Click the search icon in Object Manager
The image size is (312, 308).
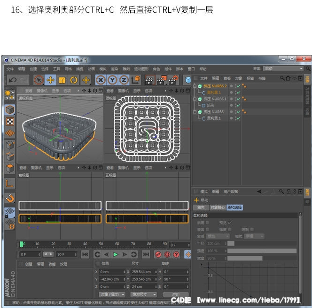coord(282,78)
